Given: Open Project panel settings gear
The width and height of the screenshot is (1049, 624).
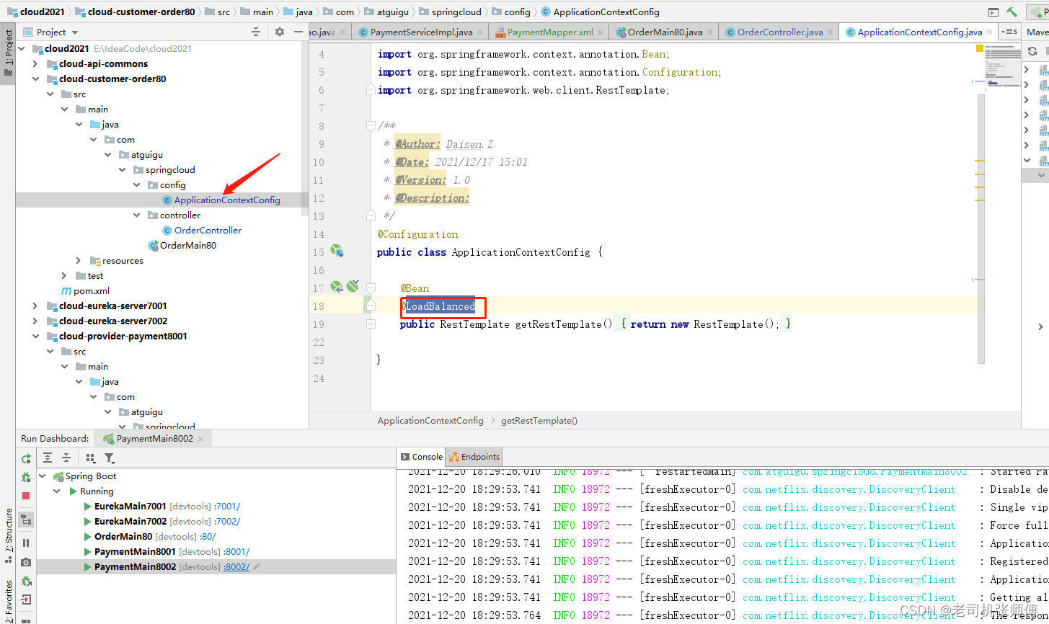Looking at the screenshot, I should 280,32.
